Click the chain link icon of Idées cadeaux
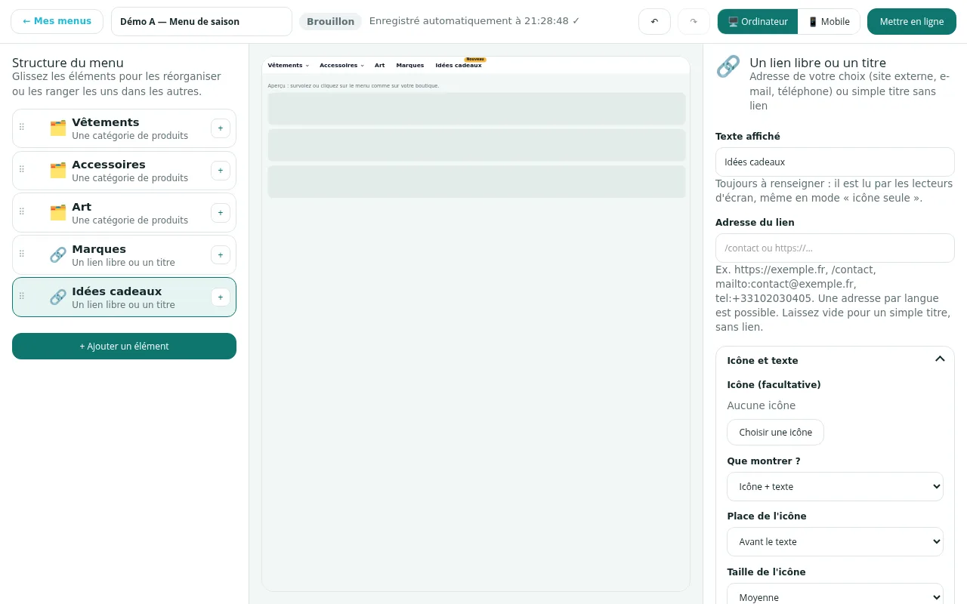The image size is (967, 604). pyautogui.click(x=58, y=297)
